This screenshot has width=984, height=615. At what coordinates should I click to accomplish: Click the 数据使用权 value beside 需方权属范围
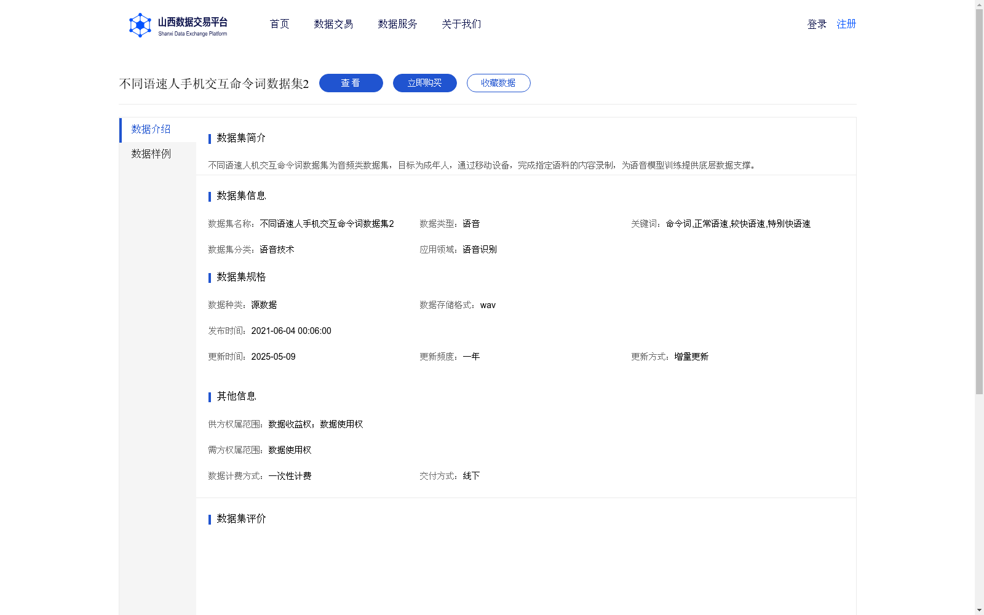290,450
